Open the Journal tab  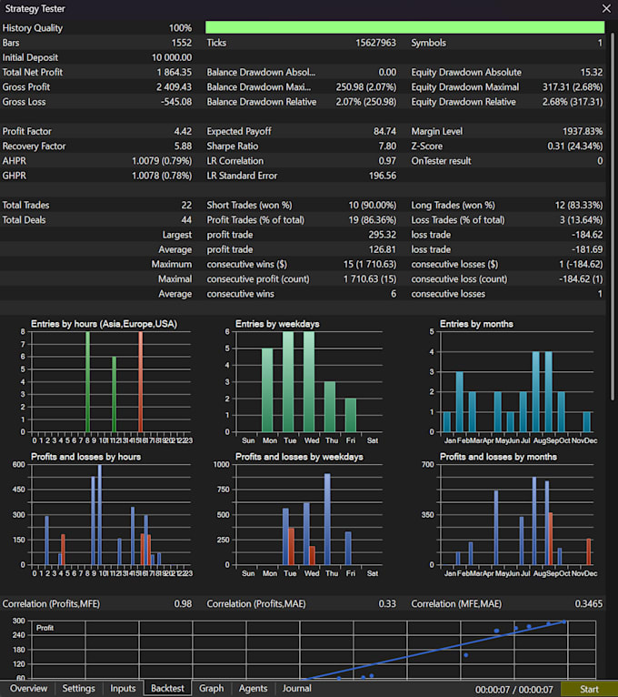[x=296, y=688]
